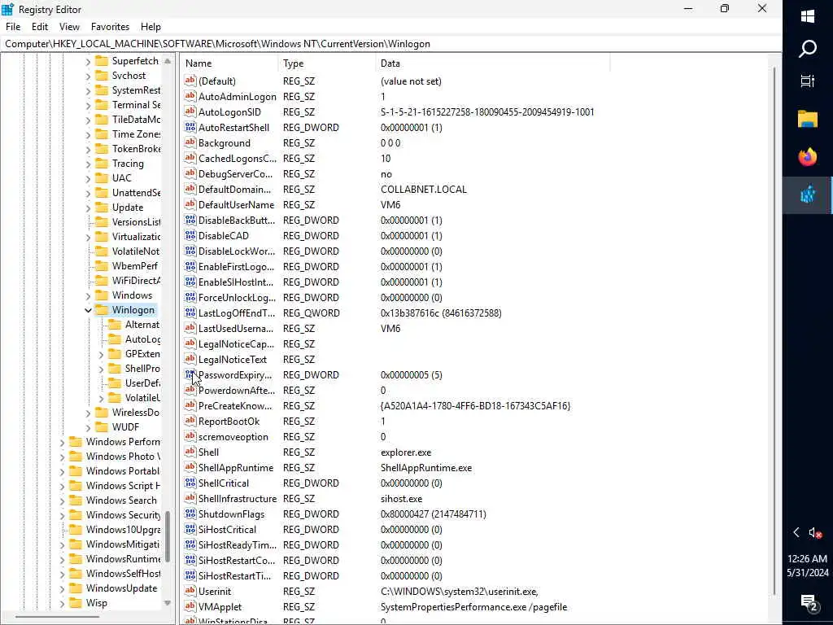833x625 pixels.
Task: Expand the ShellPro subkey
Action: (101, 369)
